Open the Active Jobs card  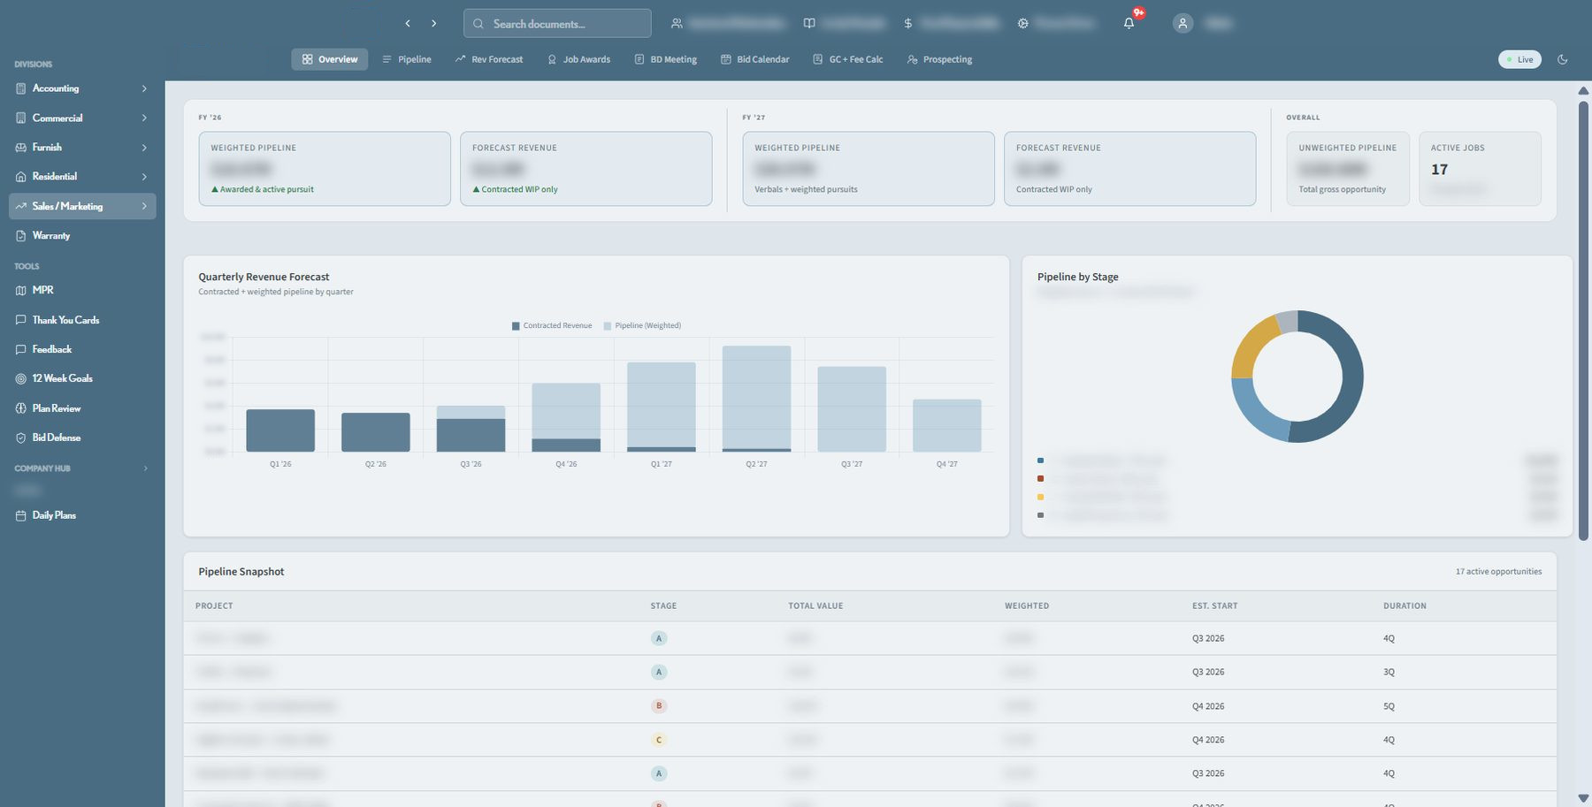(x=1480, y=169)
